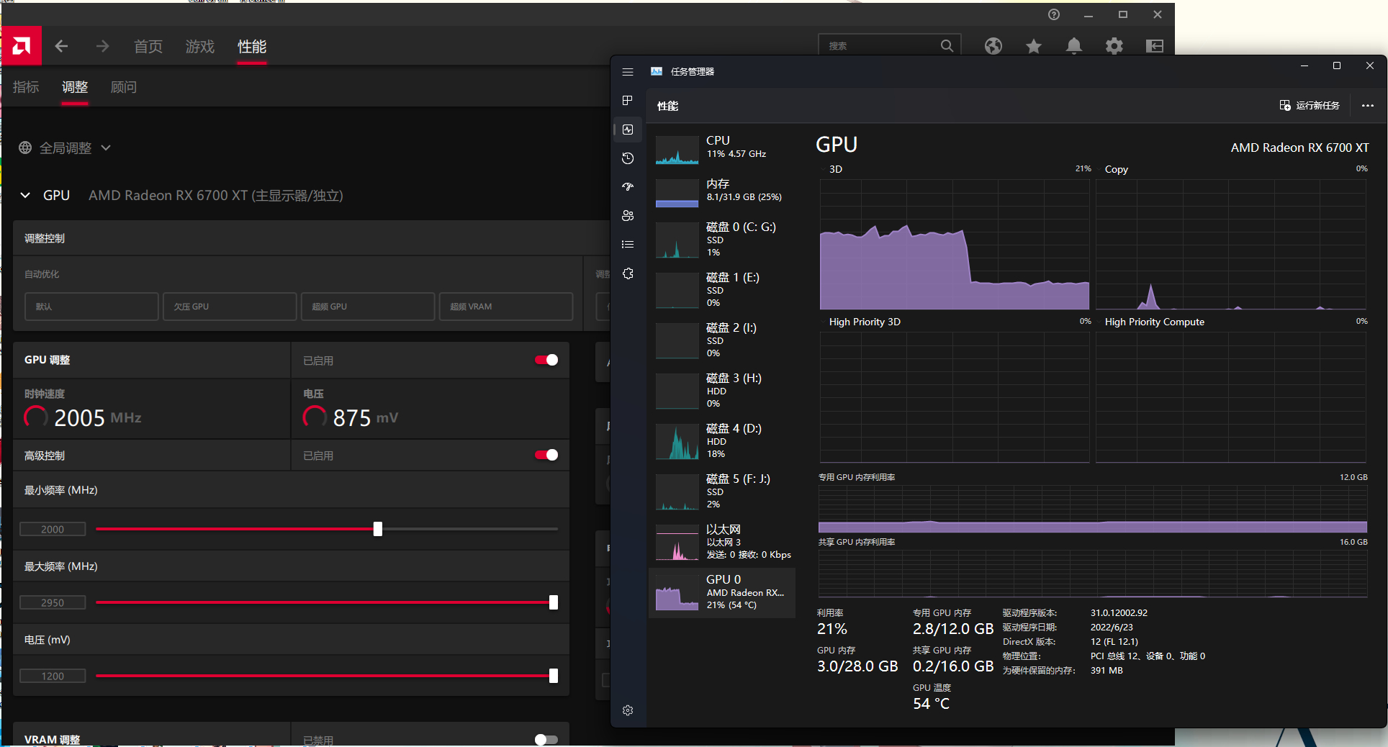
Task: Collapse the GPU section chevron
Action: pyautogui.click(x=25, y=195)
